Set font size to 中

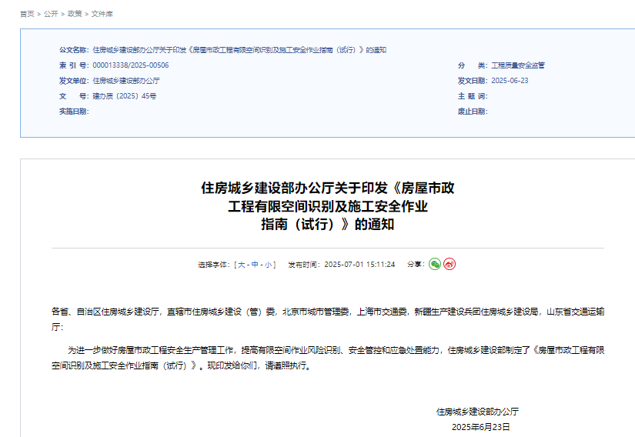click(x=255, y=265)
